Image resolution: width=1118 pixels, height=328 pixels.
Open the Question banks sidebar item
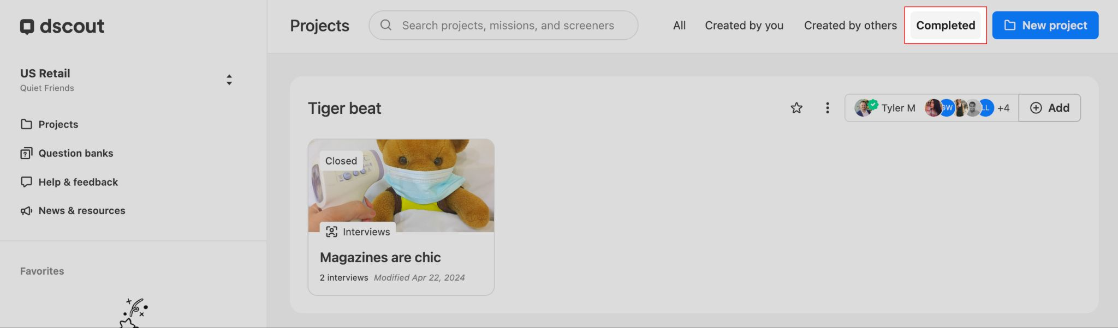(75, 153)
